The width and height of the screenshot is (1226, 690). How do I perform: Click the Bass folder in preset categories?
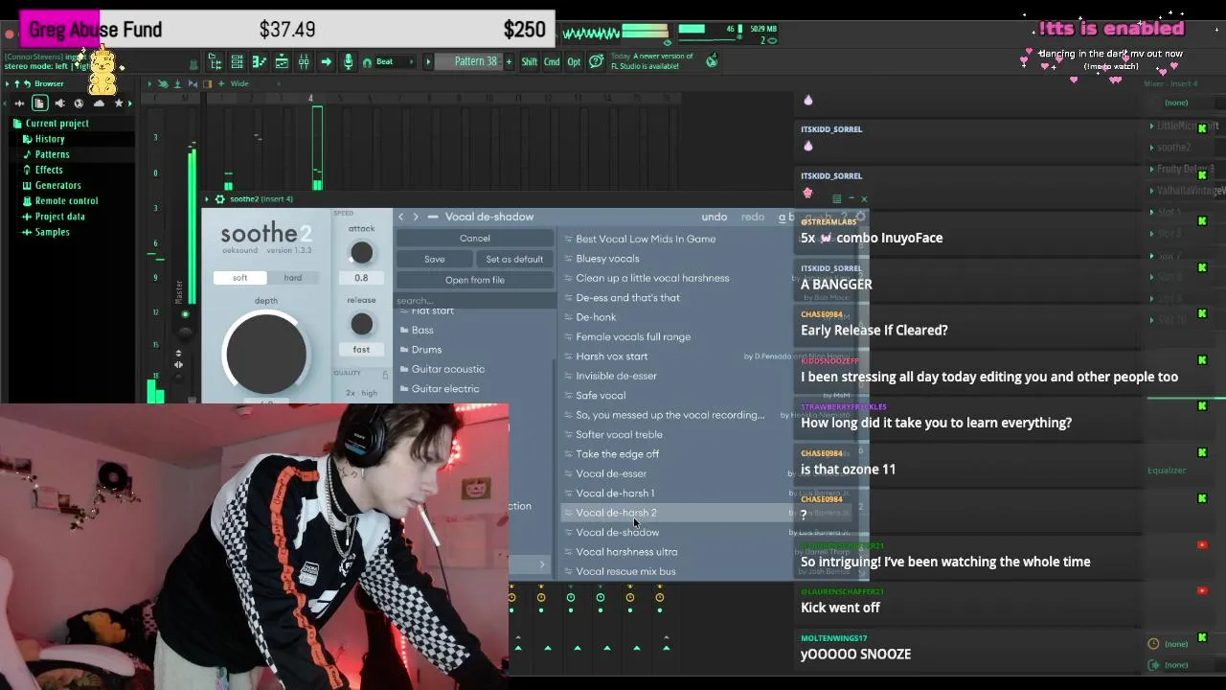pos(422,330)
